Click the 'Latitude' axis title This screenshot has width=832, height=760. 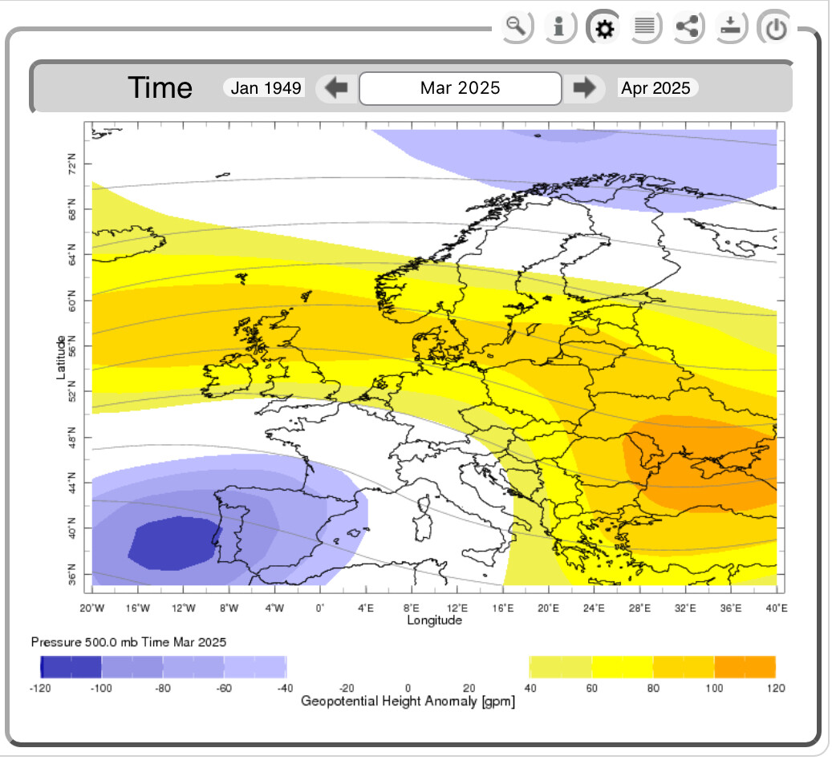tap(61, 357)
